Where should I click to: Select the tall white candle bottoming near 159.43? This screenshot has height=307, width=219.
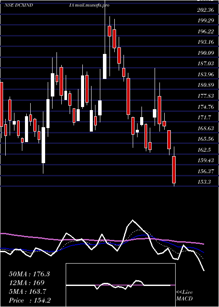click(x=43, y=145)
